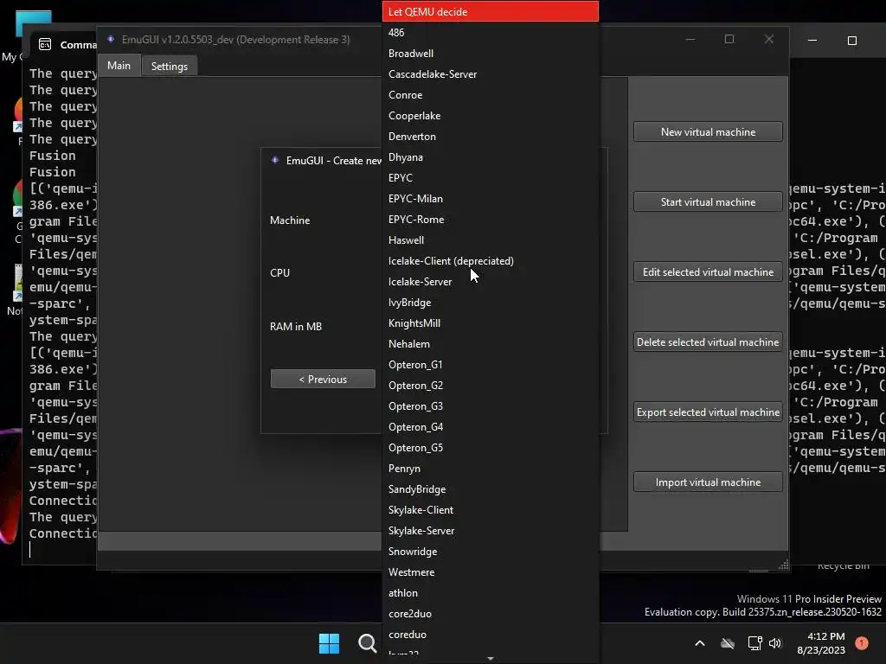Select Nehalem CPU option
The height and width of the screenshot is (664, 886).
490,344
